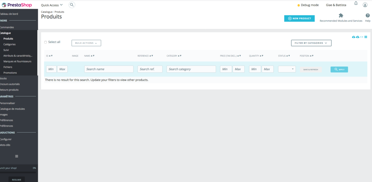The height and width of the screenshot is (182, 372).
Task: Expand Filter by Categories dropdown
Action: pos(311,43)
